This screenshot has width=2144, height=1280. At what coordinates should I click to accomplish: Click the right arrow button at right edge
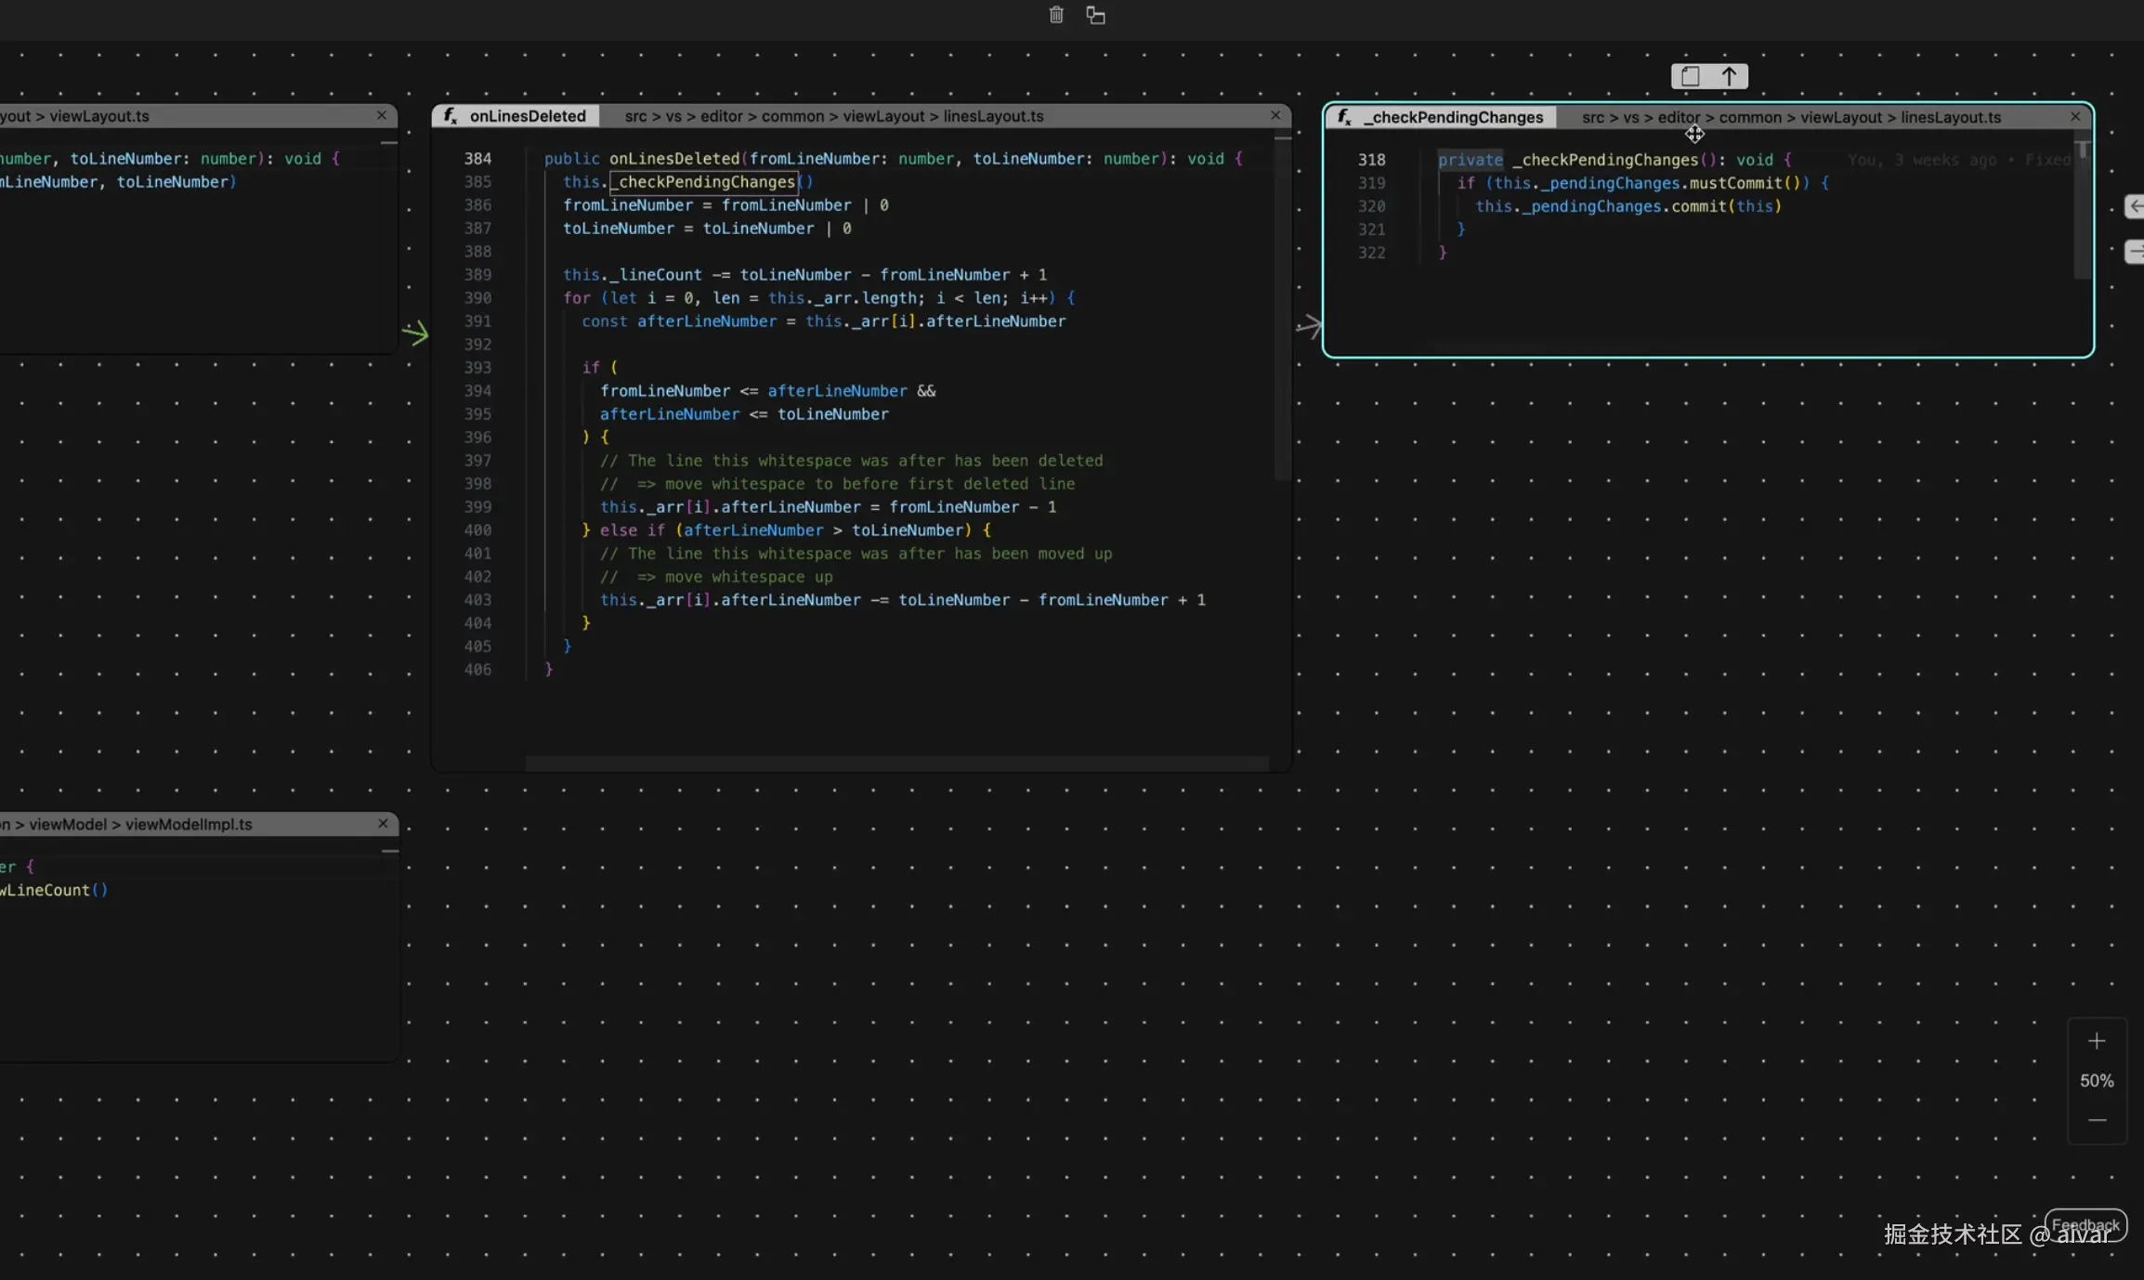(2135, 252)
